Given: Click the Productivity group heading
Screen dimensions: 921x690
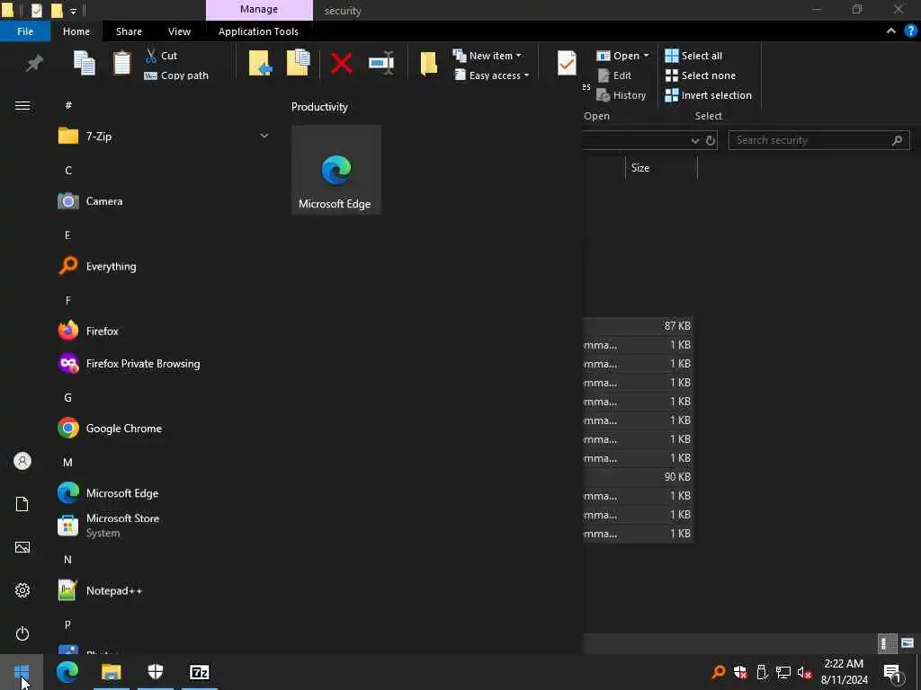Looking at the screenshot, I should tap(319, 107).
